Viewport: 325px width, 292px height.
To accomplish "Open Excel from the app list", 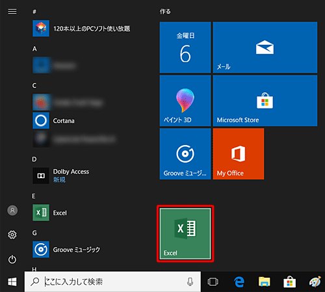I will coord(50,213).
